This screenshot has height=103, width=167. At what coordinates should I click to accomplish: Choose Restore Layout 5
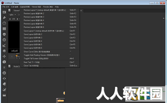[x=50, y=24]
